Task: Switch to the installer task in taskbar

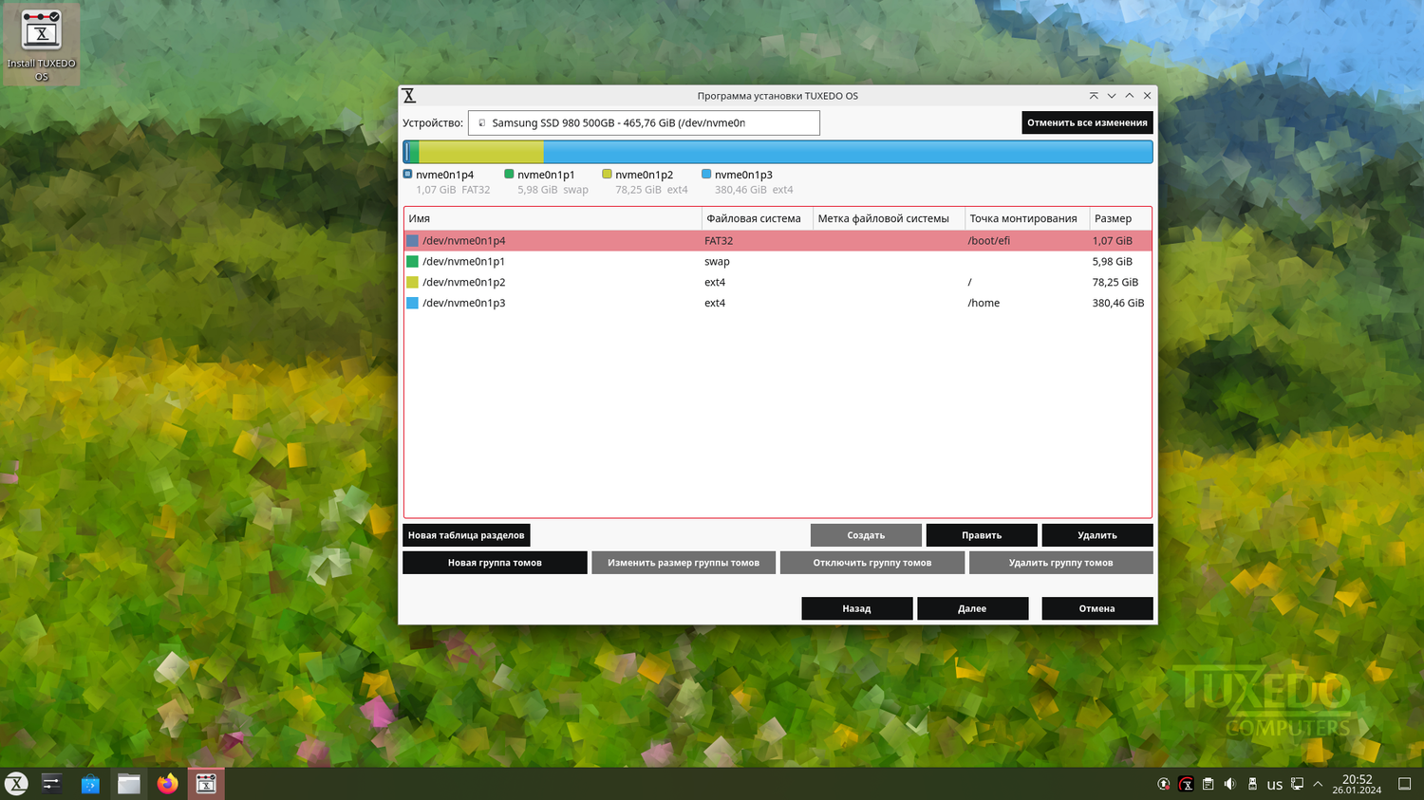Action: [x=206, y=784]
